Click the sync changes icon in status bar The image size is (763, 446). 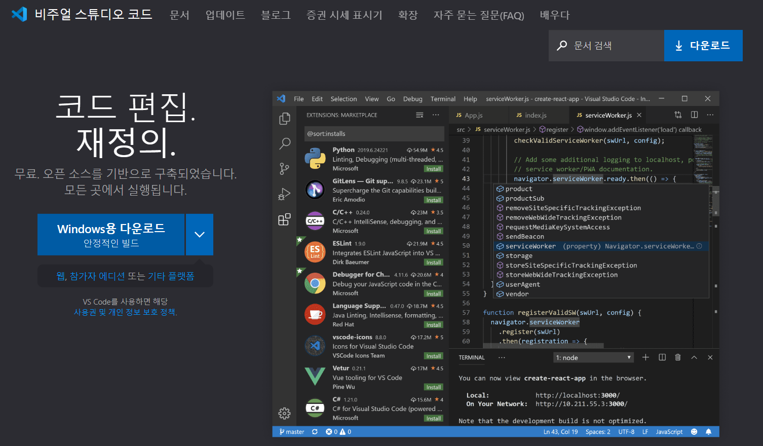click(x=315, y=432)
